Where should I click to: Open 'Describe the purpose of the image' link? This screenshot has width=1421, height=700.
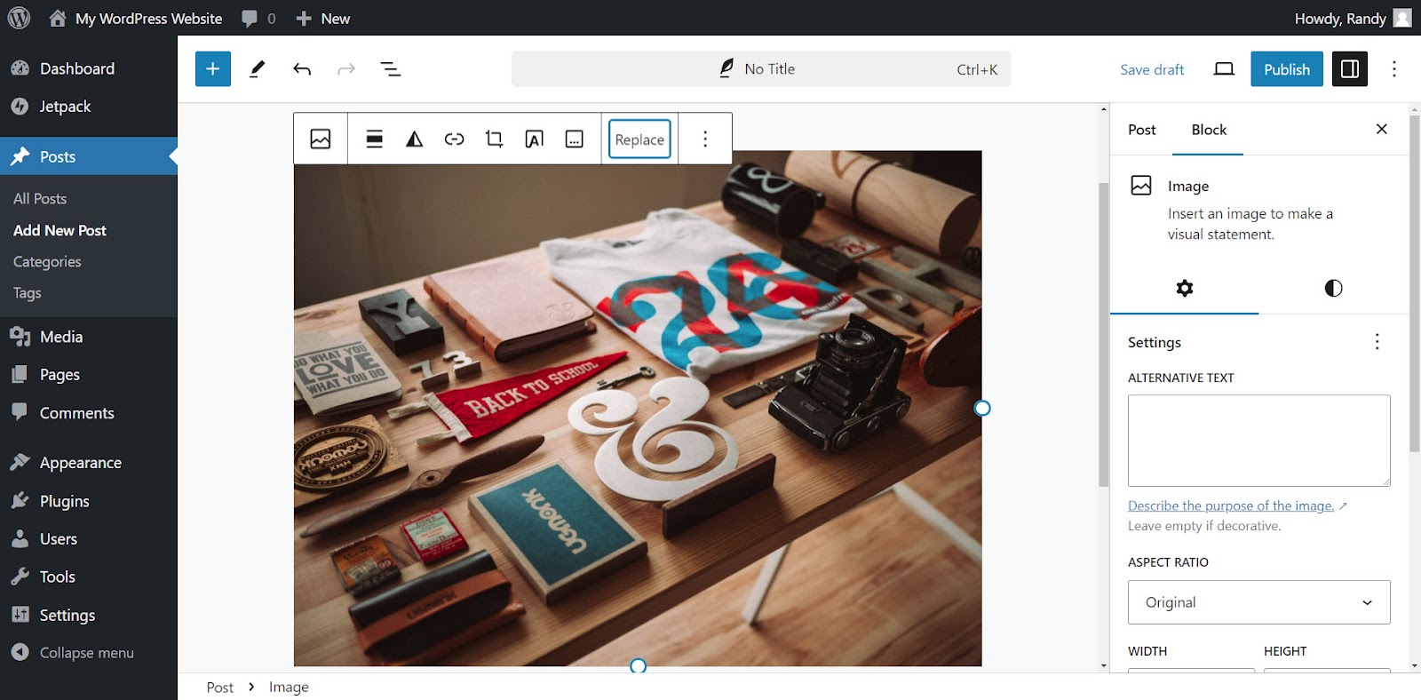coord(1230,505)
